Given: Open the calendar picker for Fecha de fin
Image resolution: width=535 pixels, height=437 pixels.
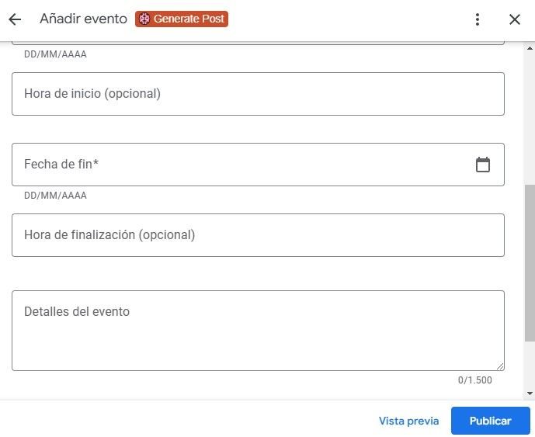Looking at the screenshot, I should (483, 165).
